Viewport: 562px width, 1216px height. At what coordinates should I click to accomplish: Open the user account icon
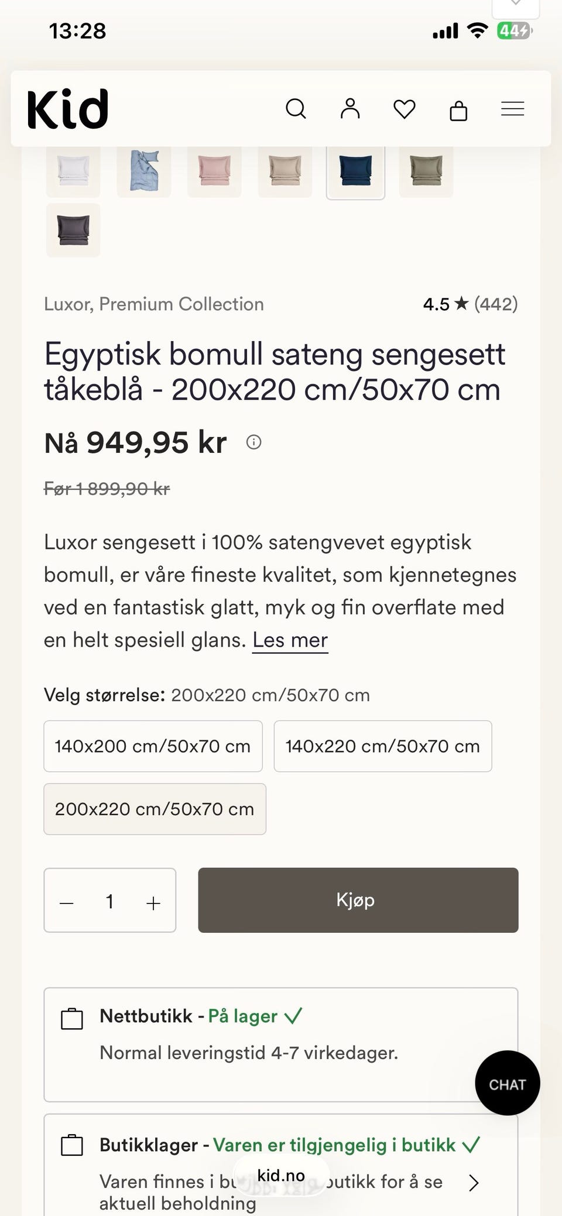(350, 109)
